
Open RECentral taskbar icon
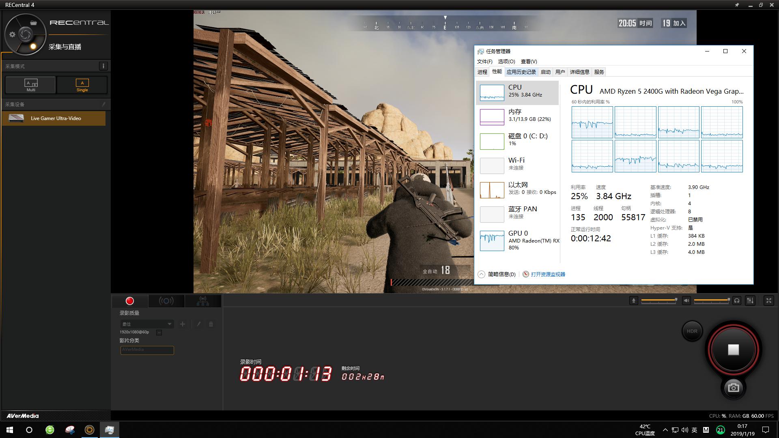(89, 430)
